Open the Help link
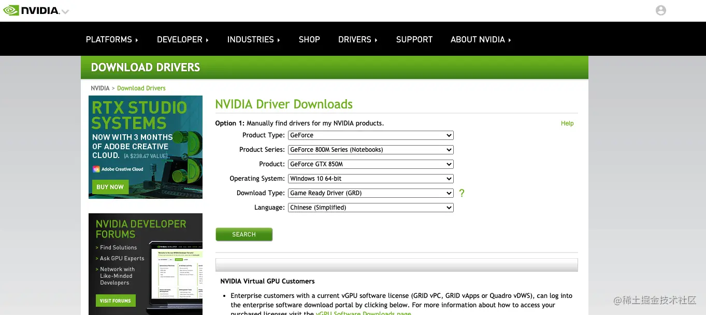This screenshot has width=706, height=315. (567, 123)
